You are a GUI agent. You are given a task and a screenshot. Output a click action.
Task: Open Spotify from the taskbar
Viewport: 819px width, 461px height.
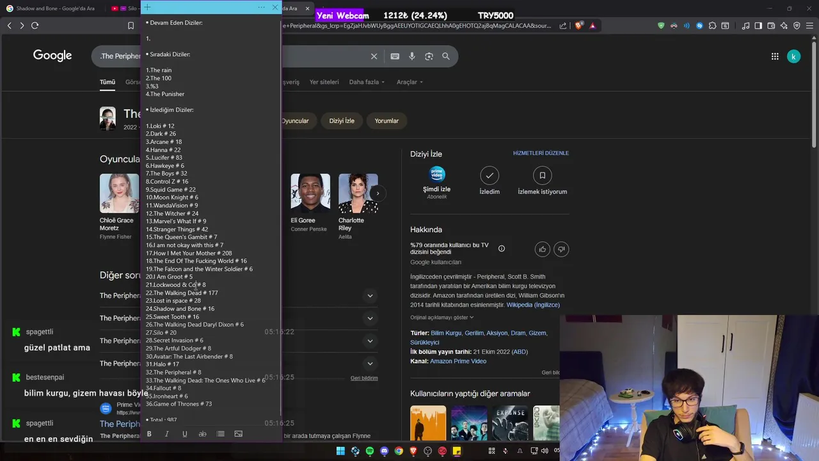(x=370, y=451)
